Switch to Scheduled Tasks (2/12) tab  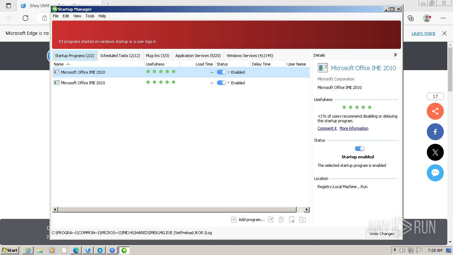pyautogui.click(x=120, y=56)
